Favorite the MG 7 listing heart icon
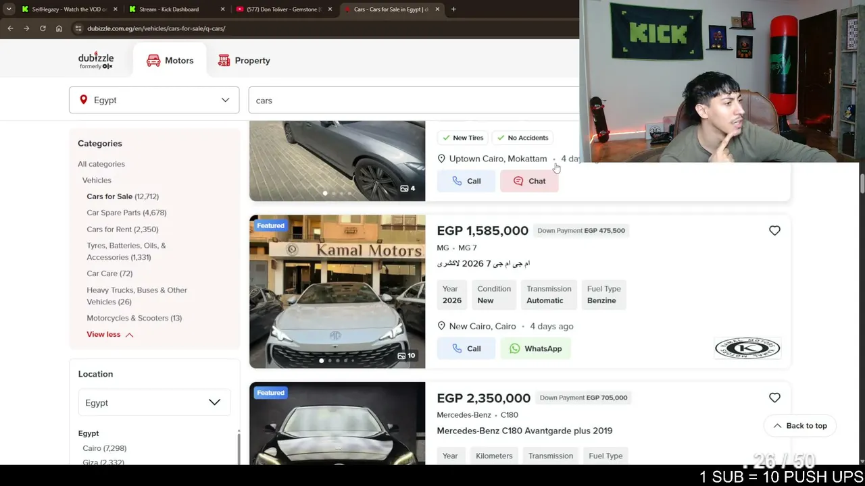This screenshot has height=486, width=865. (774, 231)
